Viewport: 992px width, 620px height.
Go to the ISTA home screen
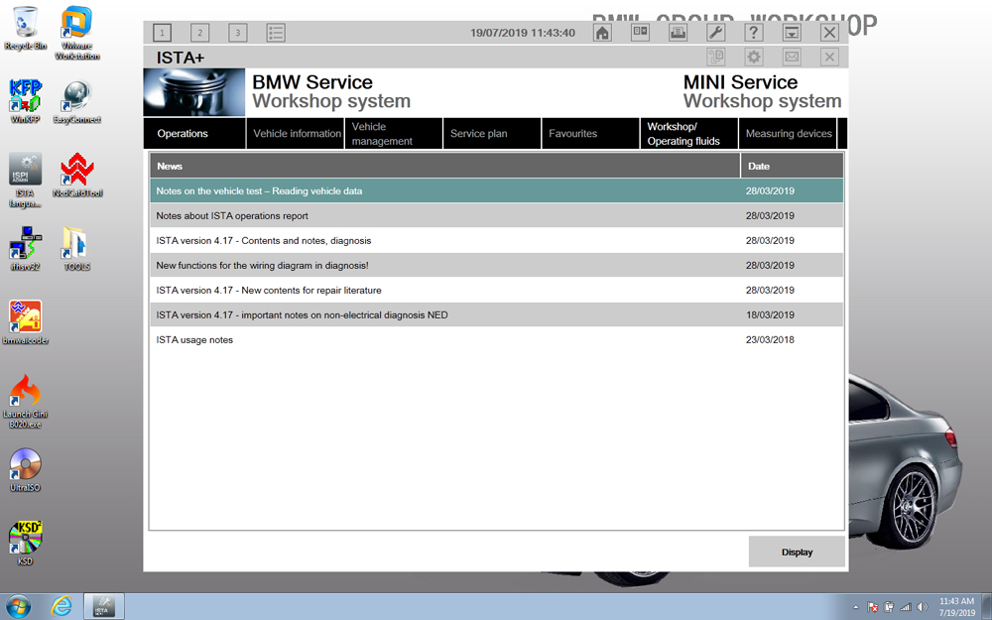click(602, 33)
